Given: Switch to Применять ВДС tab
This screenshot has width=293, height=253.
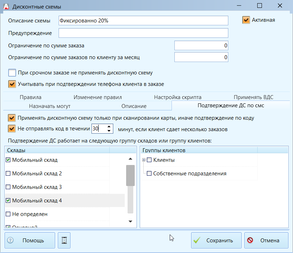Looking at the screenshot, I should [x=253, y=97].
